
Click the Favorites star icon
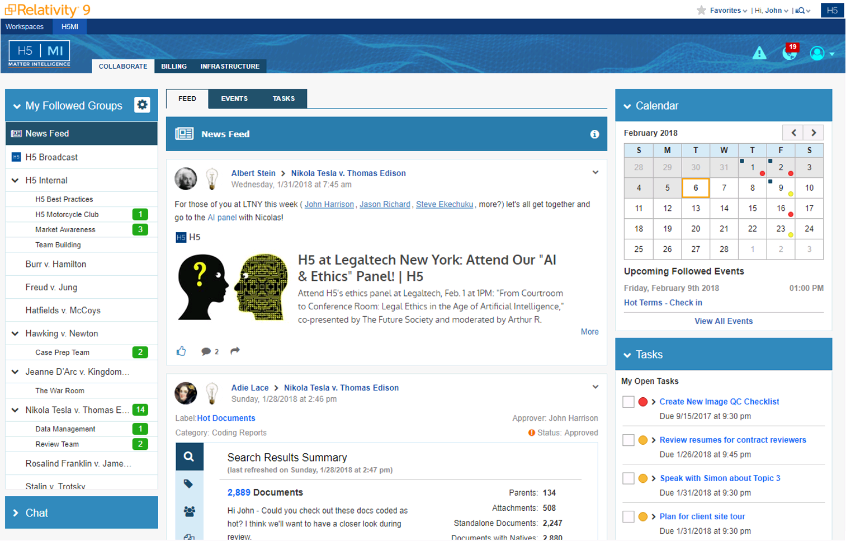point(701,10)
